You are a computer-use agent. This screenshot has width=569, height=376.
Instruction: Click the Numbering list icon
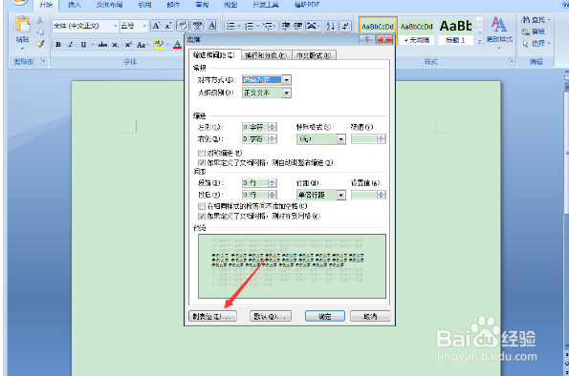250,26
